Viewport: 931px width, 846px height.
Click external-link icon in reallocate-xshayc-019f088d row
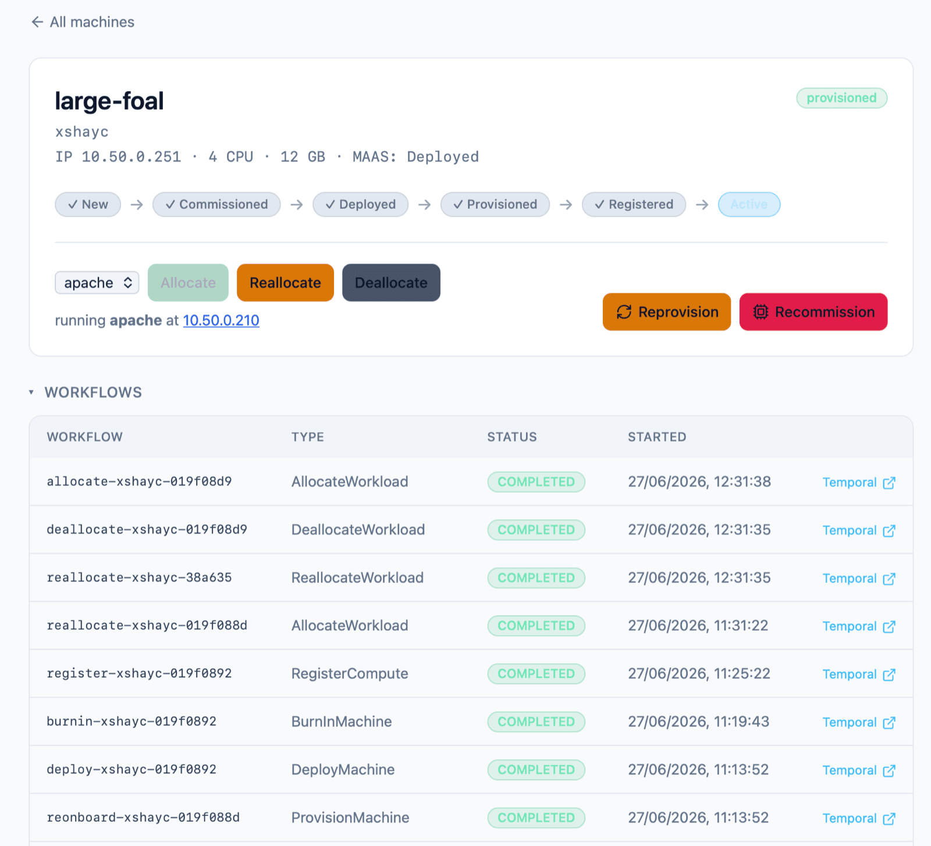(x=889, y=627)
